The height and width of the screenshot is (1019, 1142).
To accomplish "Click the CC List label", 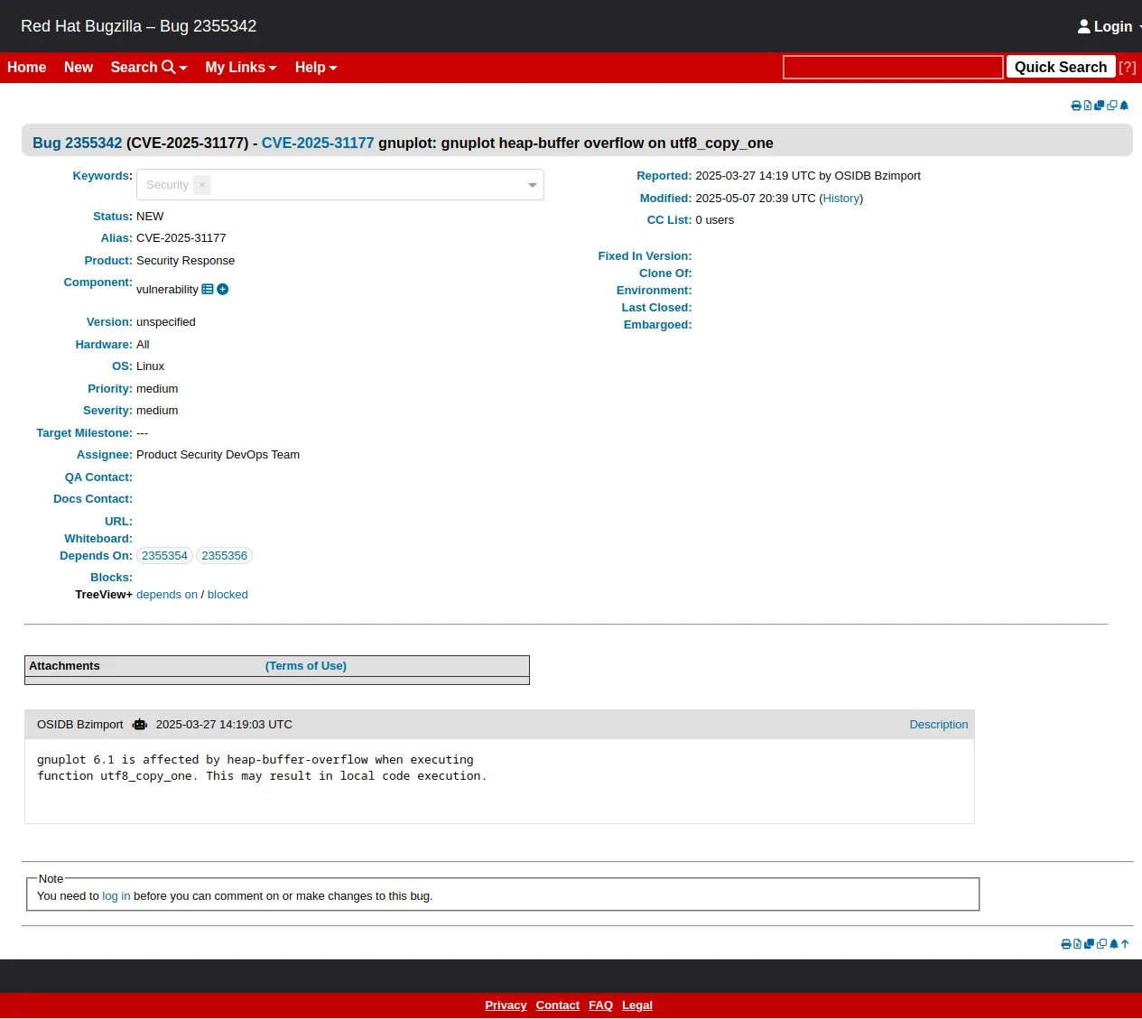I will (x=669, y=219).
